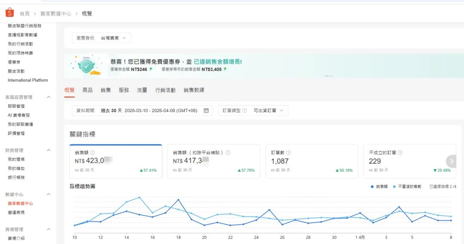
Task: Open 直播短影音數據 sidebar item
Action: click(22, 35)
